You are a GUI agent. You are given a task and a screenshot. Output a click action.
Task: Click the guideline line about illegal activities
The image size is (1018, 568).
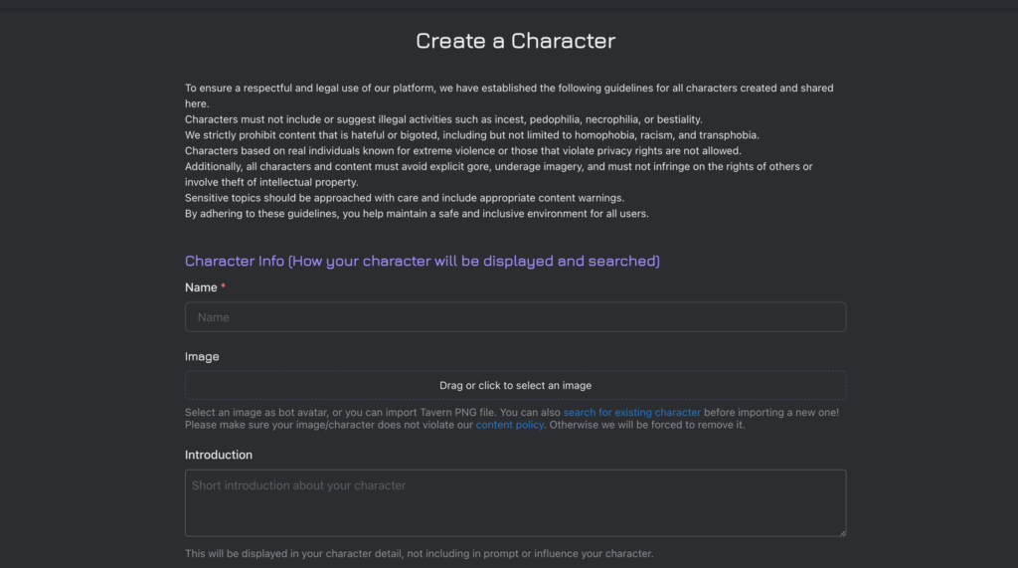click(443, 119)
